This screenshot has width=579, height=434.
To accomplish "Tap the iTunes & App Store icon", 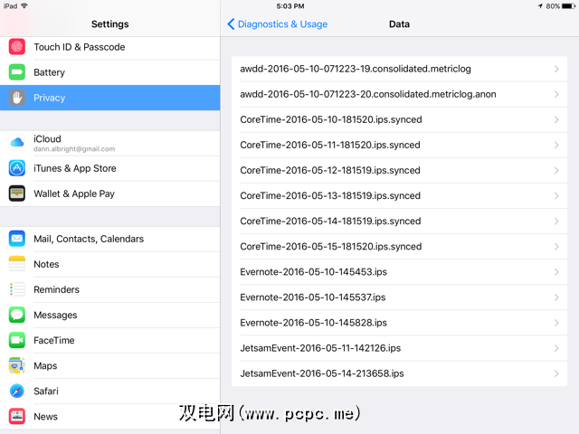I will (17, 168).
